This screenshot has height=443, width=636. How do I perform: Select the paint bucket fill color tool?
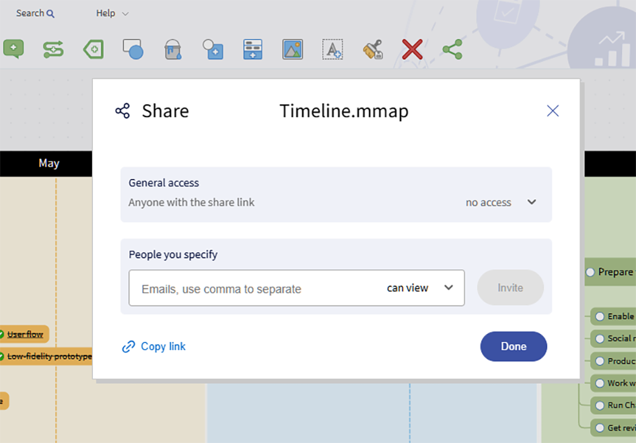(173, 49)
